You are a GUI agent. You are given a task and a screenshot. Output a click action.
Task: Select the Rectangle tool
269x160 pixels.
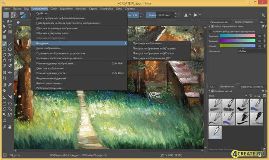pos(5,49)
